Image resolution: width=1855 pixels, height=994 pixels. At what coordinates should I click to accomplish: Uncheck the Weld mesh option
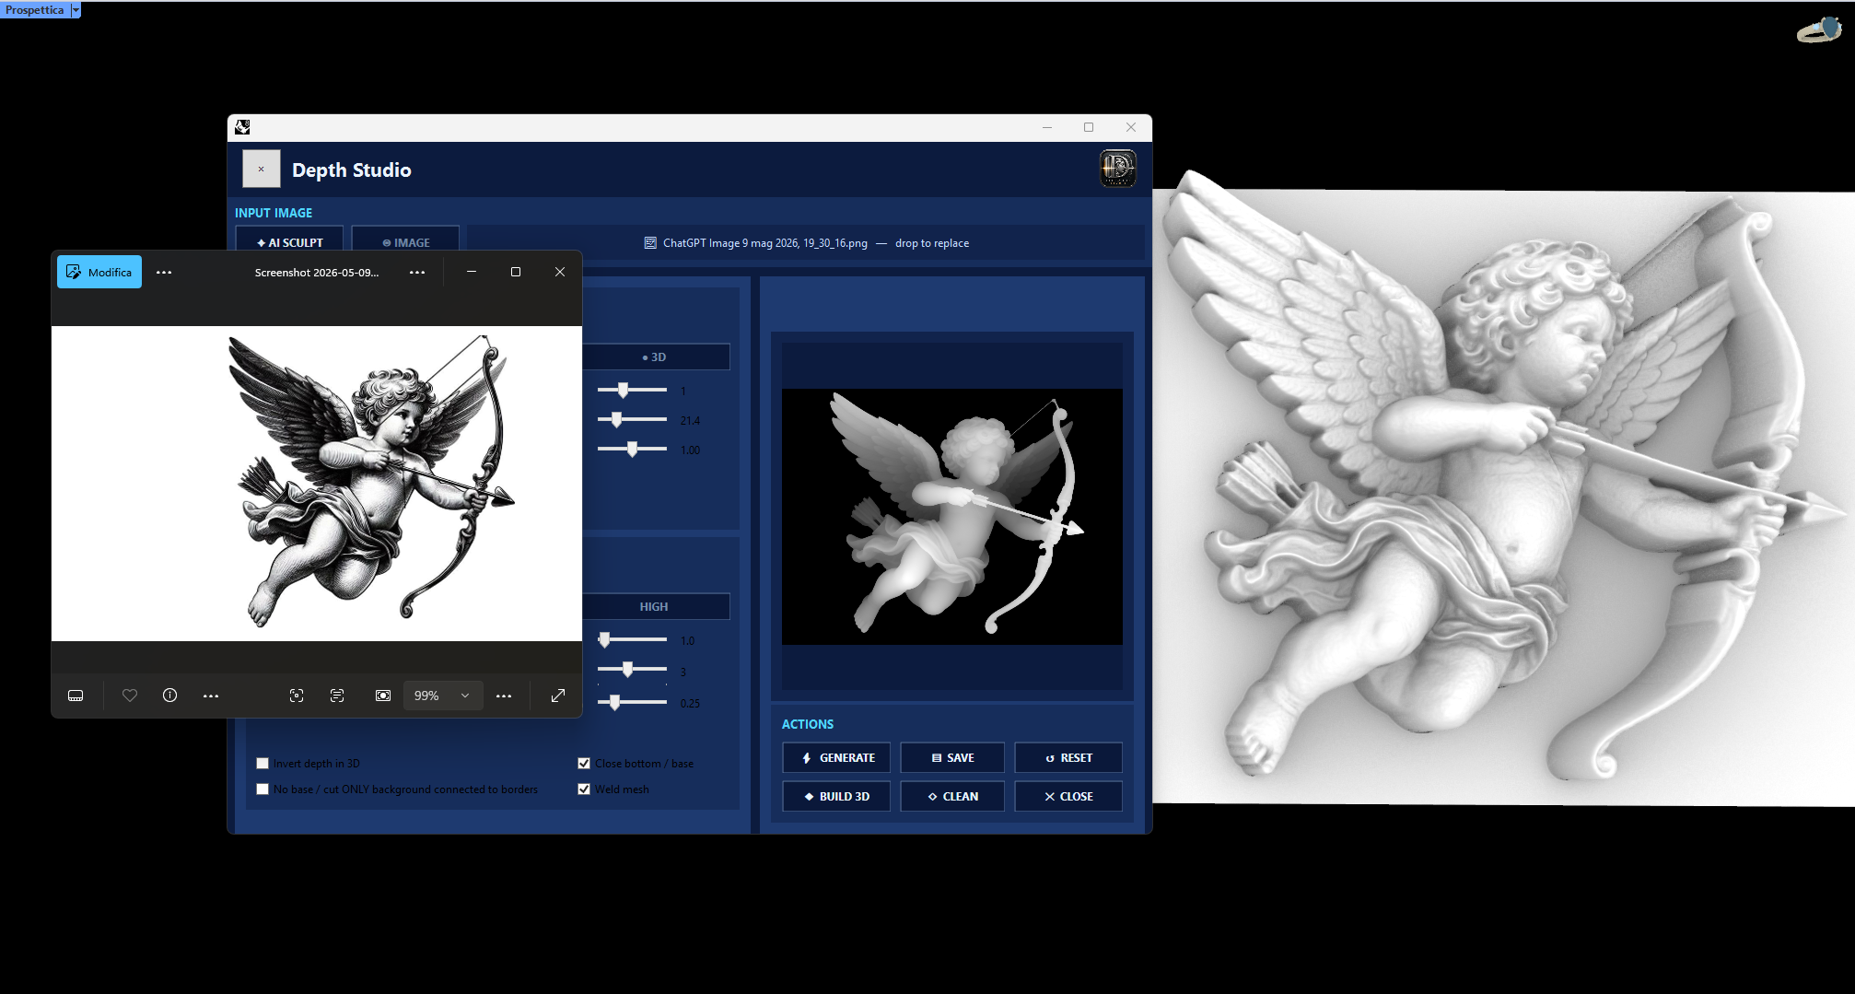click(x=584, y=789)
